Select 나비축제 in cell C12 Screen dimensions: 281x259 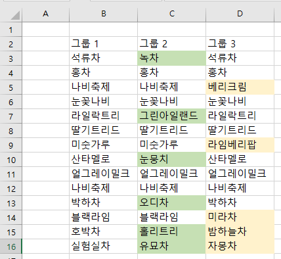coord(172,189)
